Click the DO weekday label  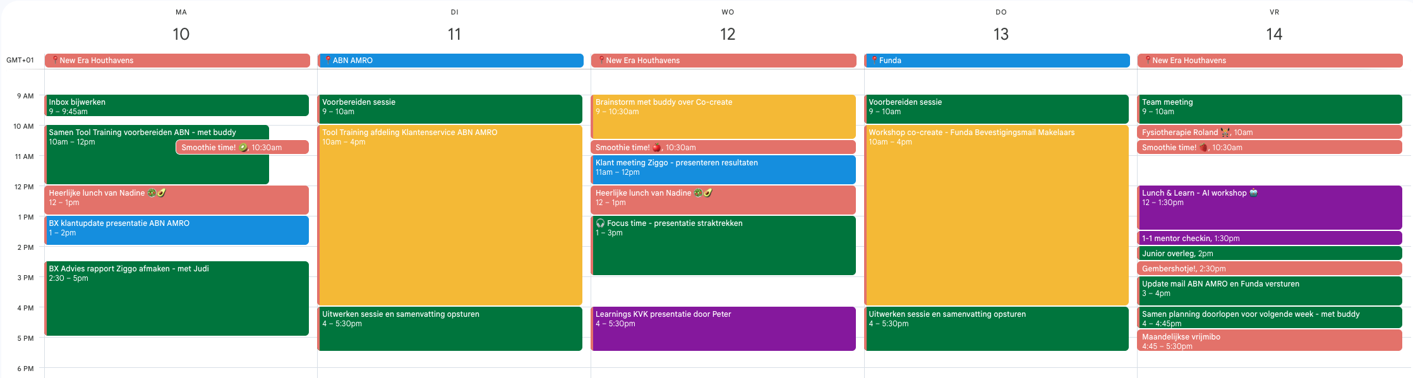tap(1001, 12)
